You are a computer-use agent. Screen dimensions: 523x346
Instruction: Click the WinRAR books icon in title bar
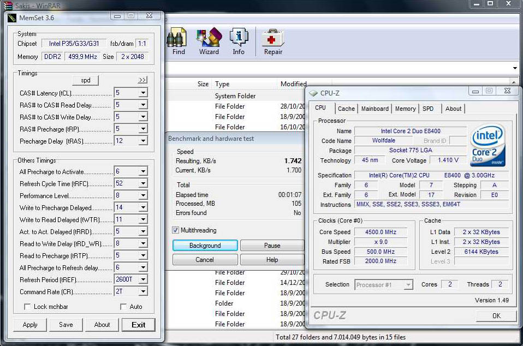pos(8,5)
